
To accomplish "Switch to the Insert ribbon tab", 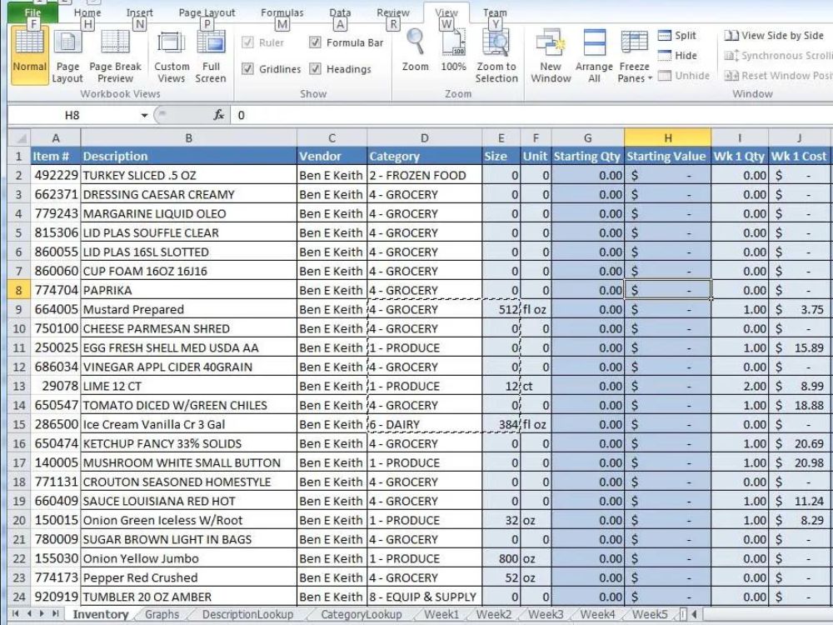I will point(139,12).
